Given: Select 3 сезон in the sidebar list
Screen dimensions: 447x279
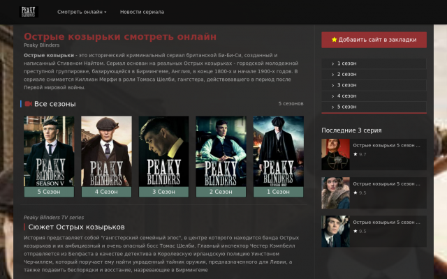Looking at the screenshot, I should (374, 85).
